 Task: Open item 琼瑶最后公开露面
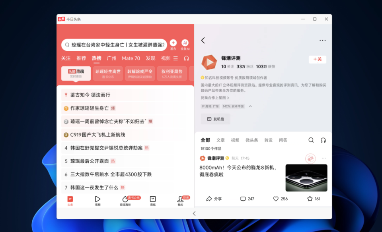pyautogui.click(x=125, y=161)
